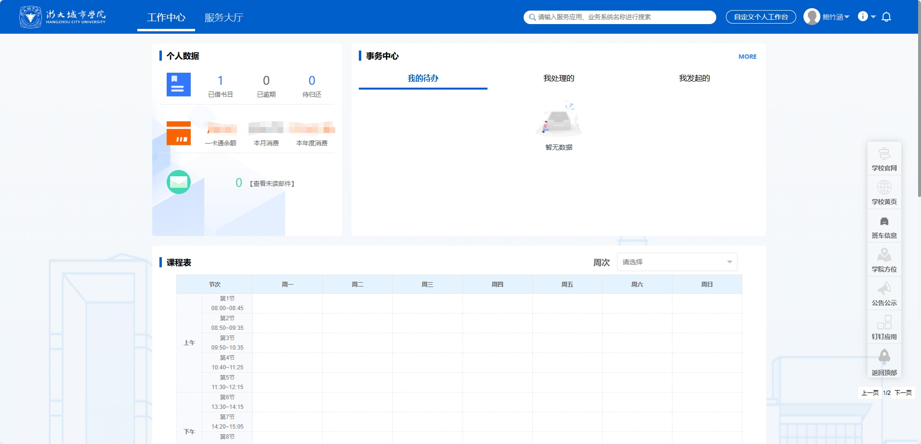
Task: Switch to the 服务大厅 tab
Action: pos(224,17)
